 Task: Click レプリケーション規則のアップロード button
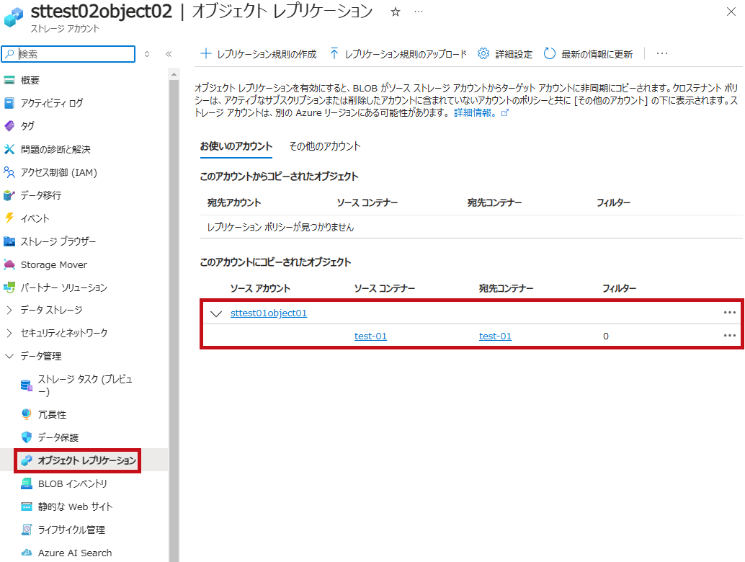pyautogui.click(x=398, y=54)
